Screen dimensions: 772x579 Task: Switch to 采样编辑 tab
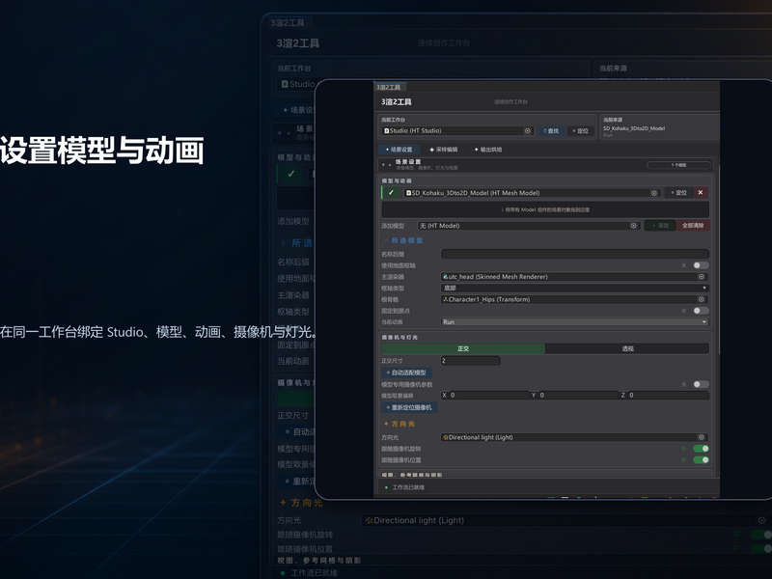pyautogui.click(x=444, y=150)
